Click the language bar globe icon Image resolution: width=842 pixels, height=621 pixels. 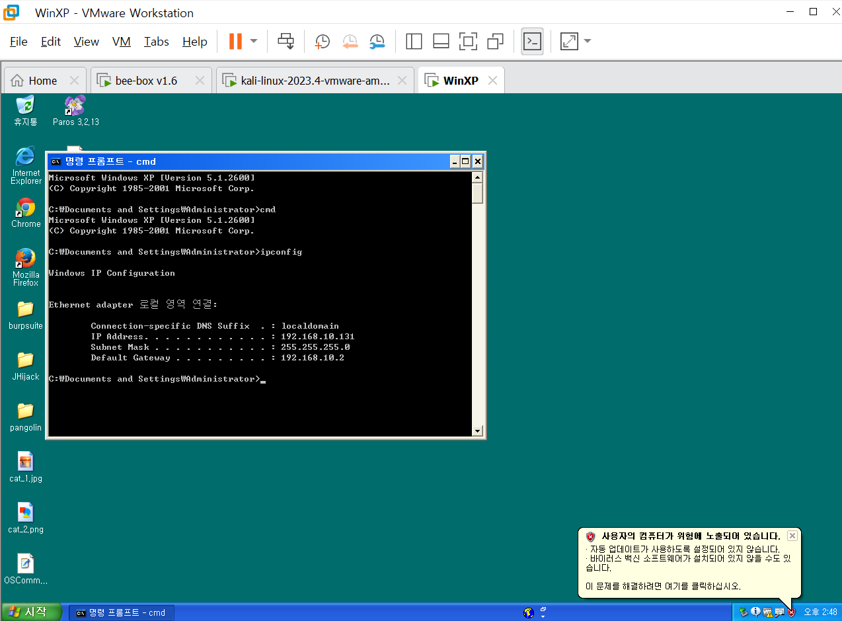click(x=528, y=612)
